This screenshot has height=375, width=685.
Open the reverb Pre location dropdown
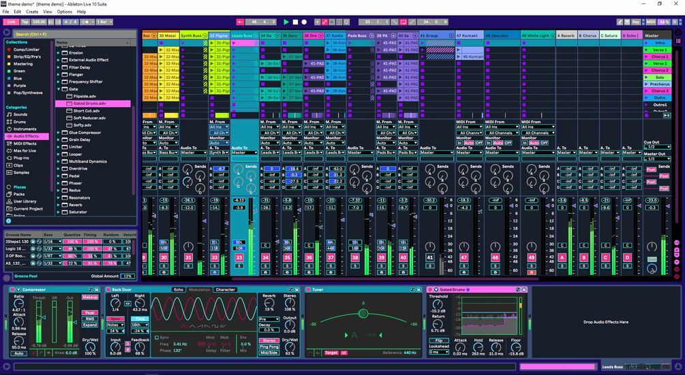click(269, 319)
